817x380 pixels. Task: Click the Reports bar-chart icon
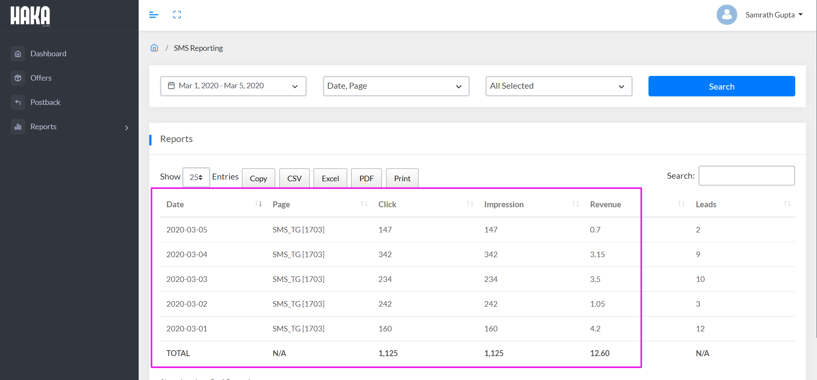18,127
